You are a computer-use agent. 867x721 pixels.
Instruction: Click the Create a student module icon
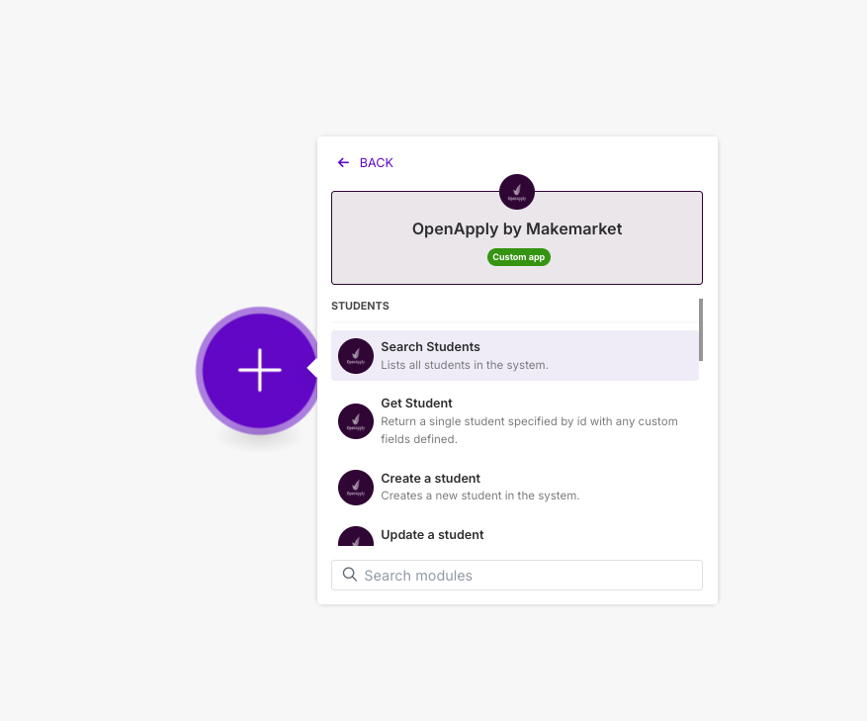(356, 488)
